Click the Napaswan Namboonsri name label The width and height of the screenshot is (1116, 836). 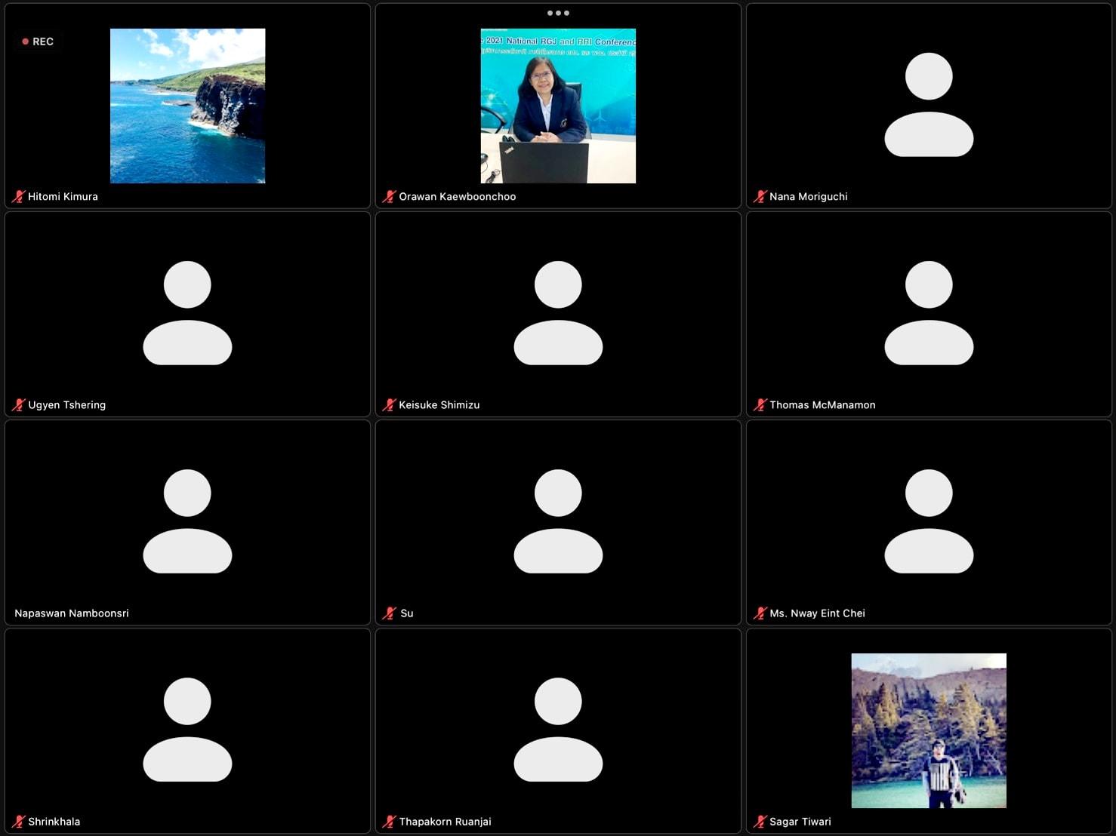pos(72,613)
